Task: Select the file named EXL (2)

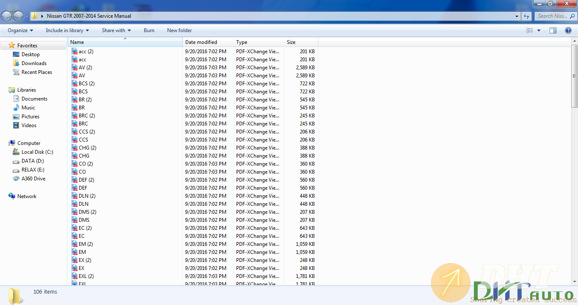Action: (86, 276)
